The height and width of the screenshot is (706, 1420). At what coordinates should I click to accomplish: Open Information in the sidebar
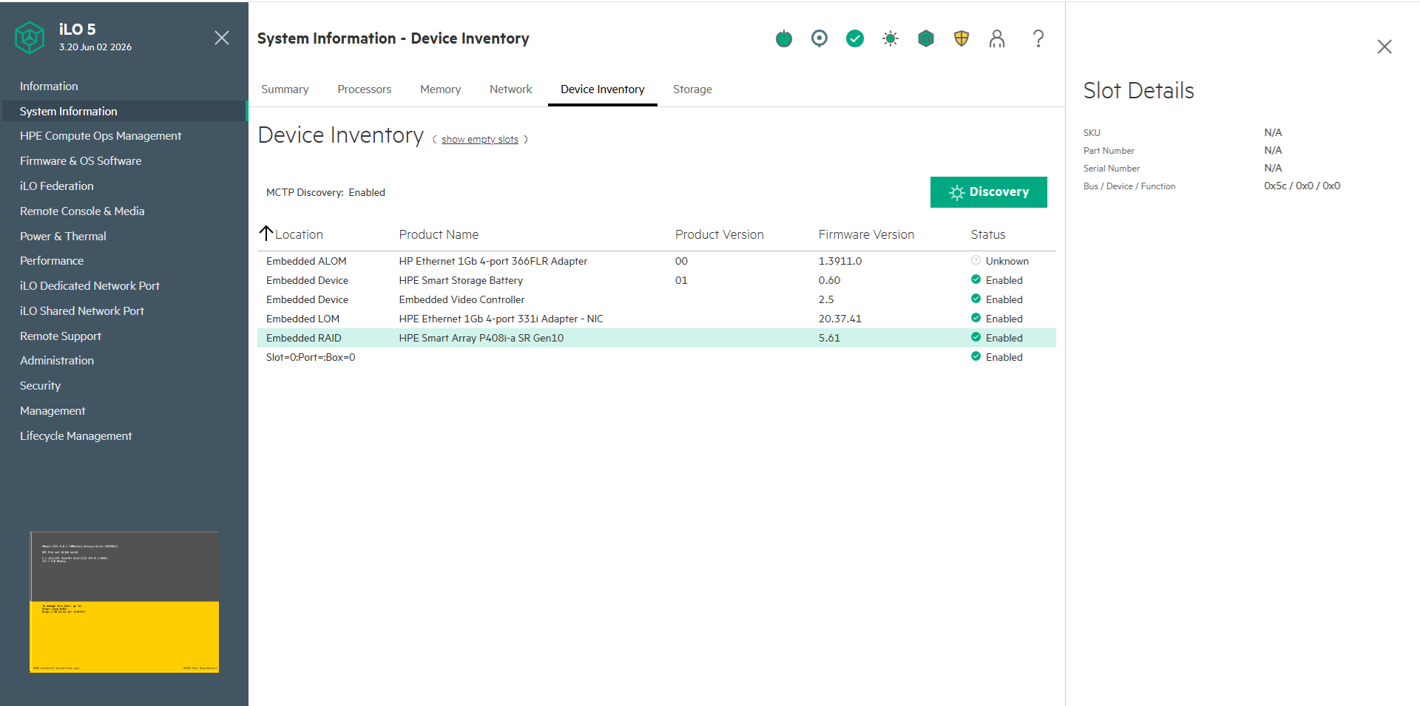point(49,86)
